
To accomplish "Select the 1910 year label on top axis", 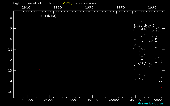I will (x=26, y=7).
